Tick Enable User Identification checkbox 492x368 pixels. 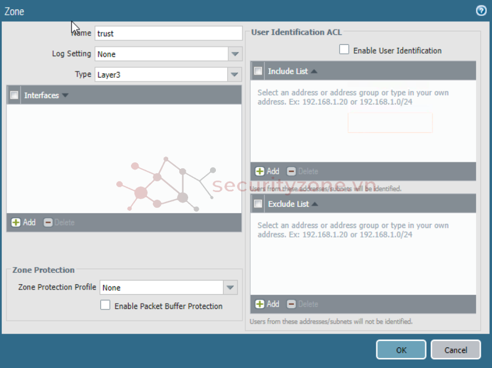click(x=344, y=50)
